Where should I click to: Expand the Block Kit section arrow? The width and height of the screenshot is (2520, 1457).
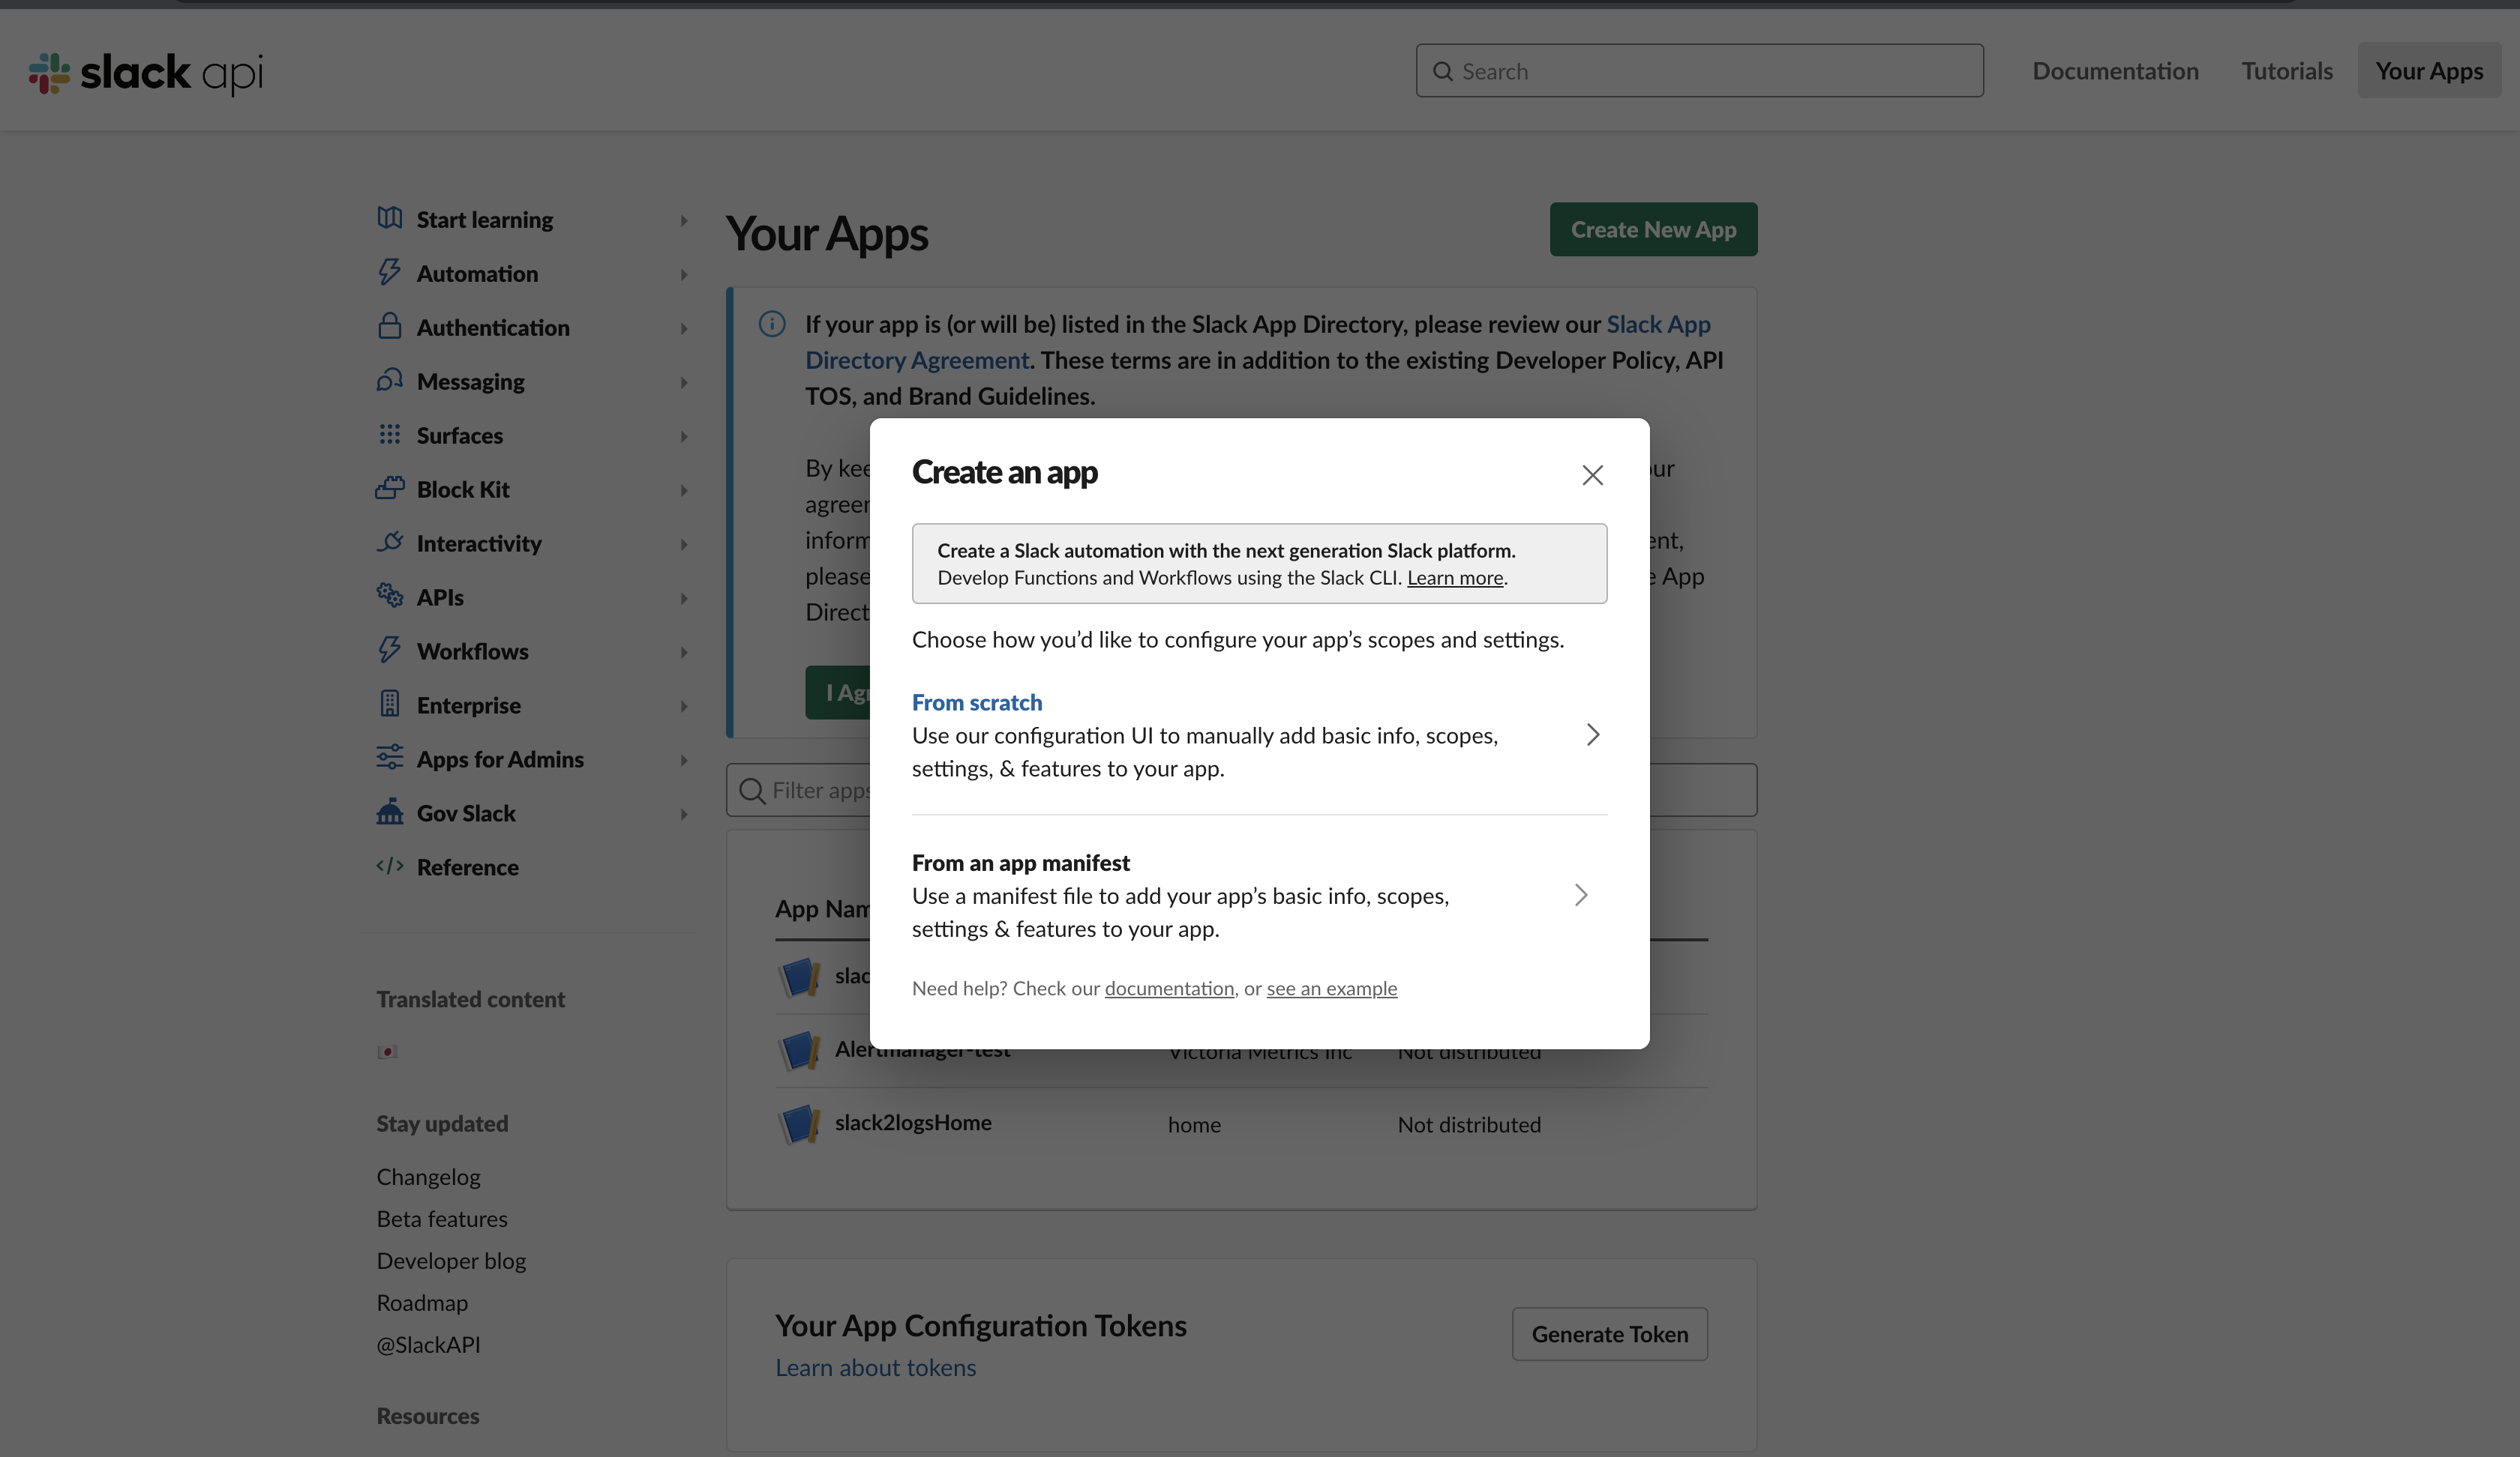click(684, 489)
